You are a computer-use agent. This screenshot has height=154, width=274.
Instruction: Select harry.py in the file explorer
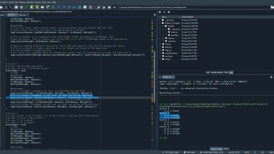(x=168, y=47)
